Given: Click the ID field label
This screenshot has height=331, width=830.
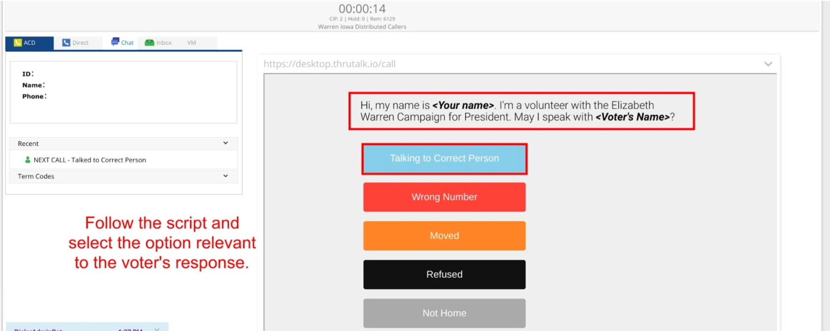Looking at the screenshot, I should click(x=28, y=74).
